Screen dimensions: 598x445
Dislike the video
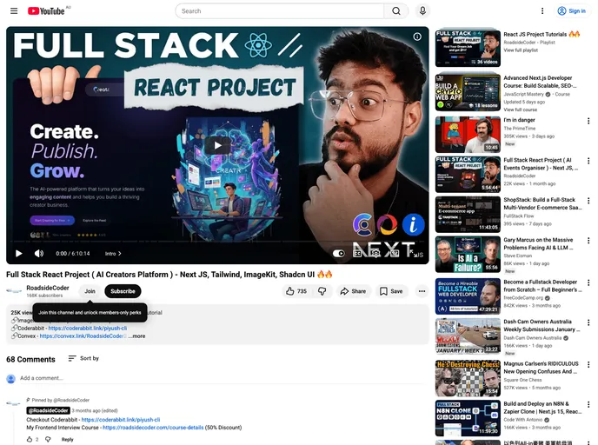tap(322, 291)
